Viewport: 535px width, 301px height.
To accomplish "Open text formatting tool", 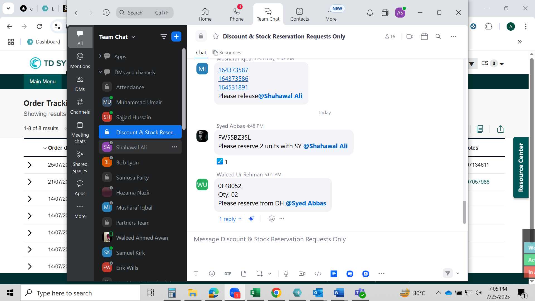I will [196, 274].
